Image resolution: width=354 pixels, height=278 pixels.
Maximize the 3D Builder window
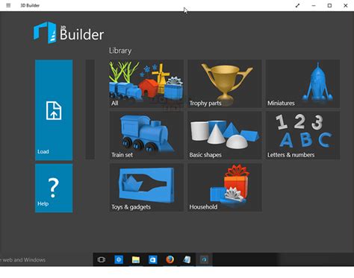(329, 5)
